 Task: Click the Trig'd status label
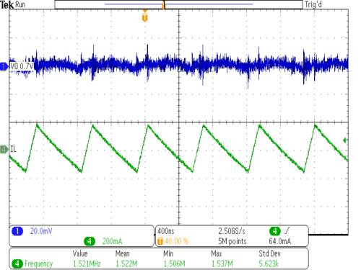pyautogui.click(x=313, y=4)
